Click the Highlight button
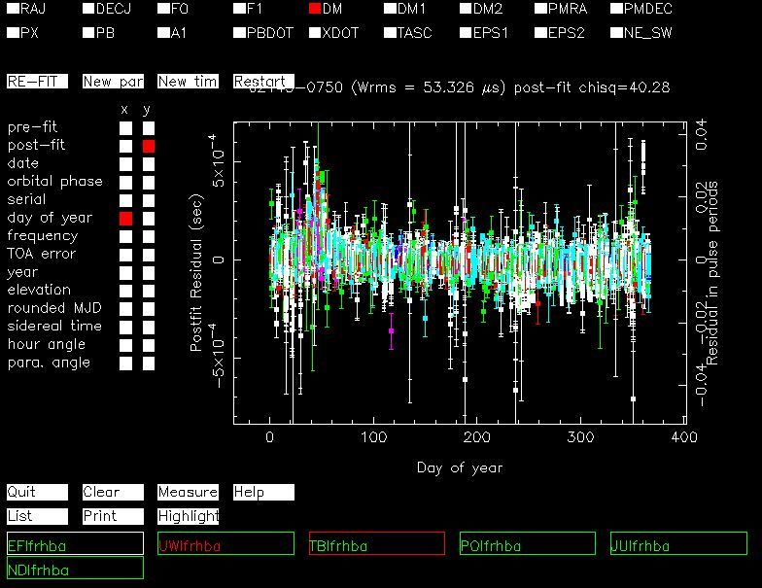 (x=188, y=516)
